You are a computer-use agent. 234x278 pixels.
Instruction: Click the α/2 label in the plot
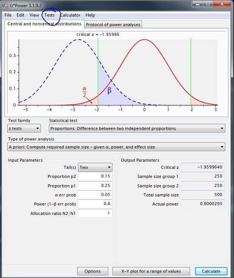pos(84,92)
